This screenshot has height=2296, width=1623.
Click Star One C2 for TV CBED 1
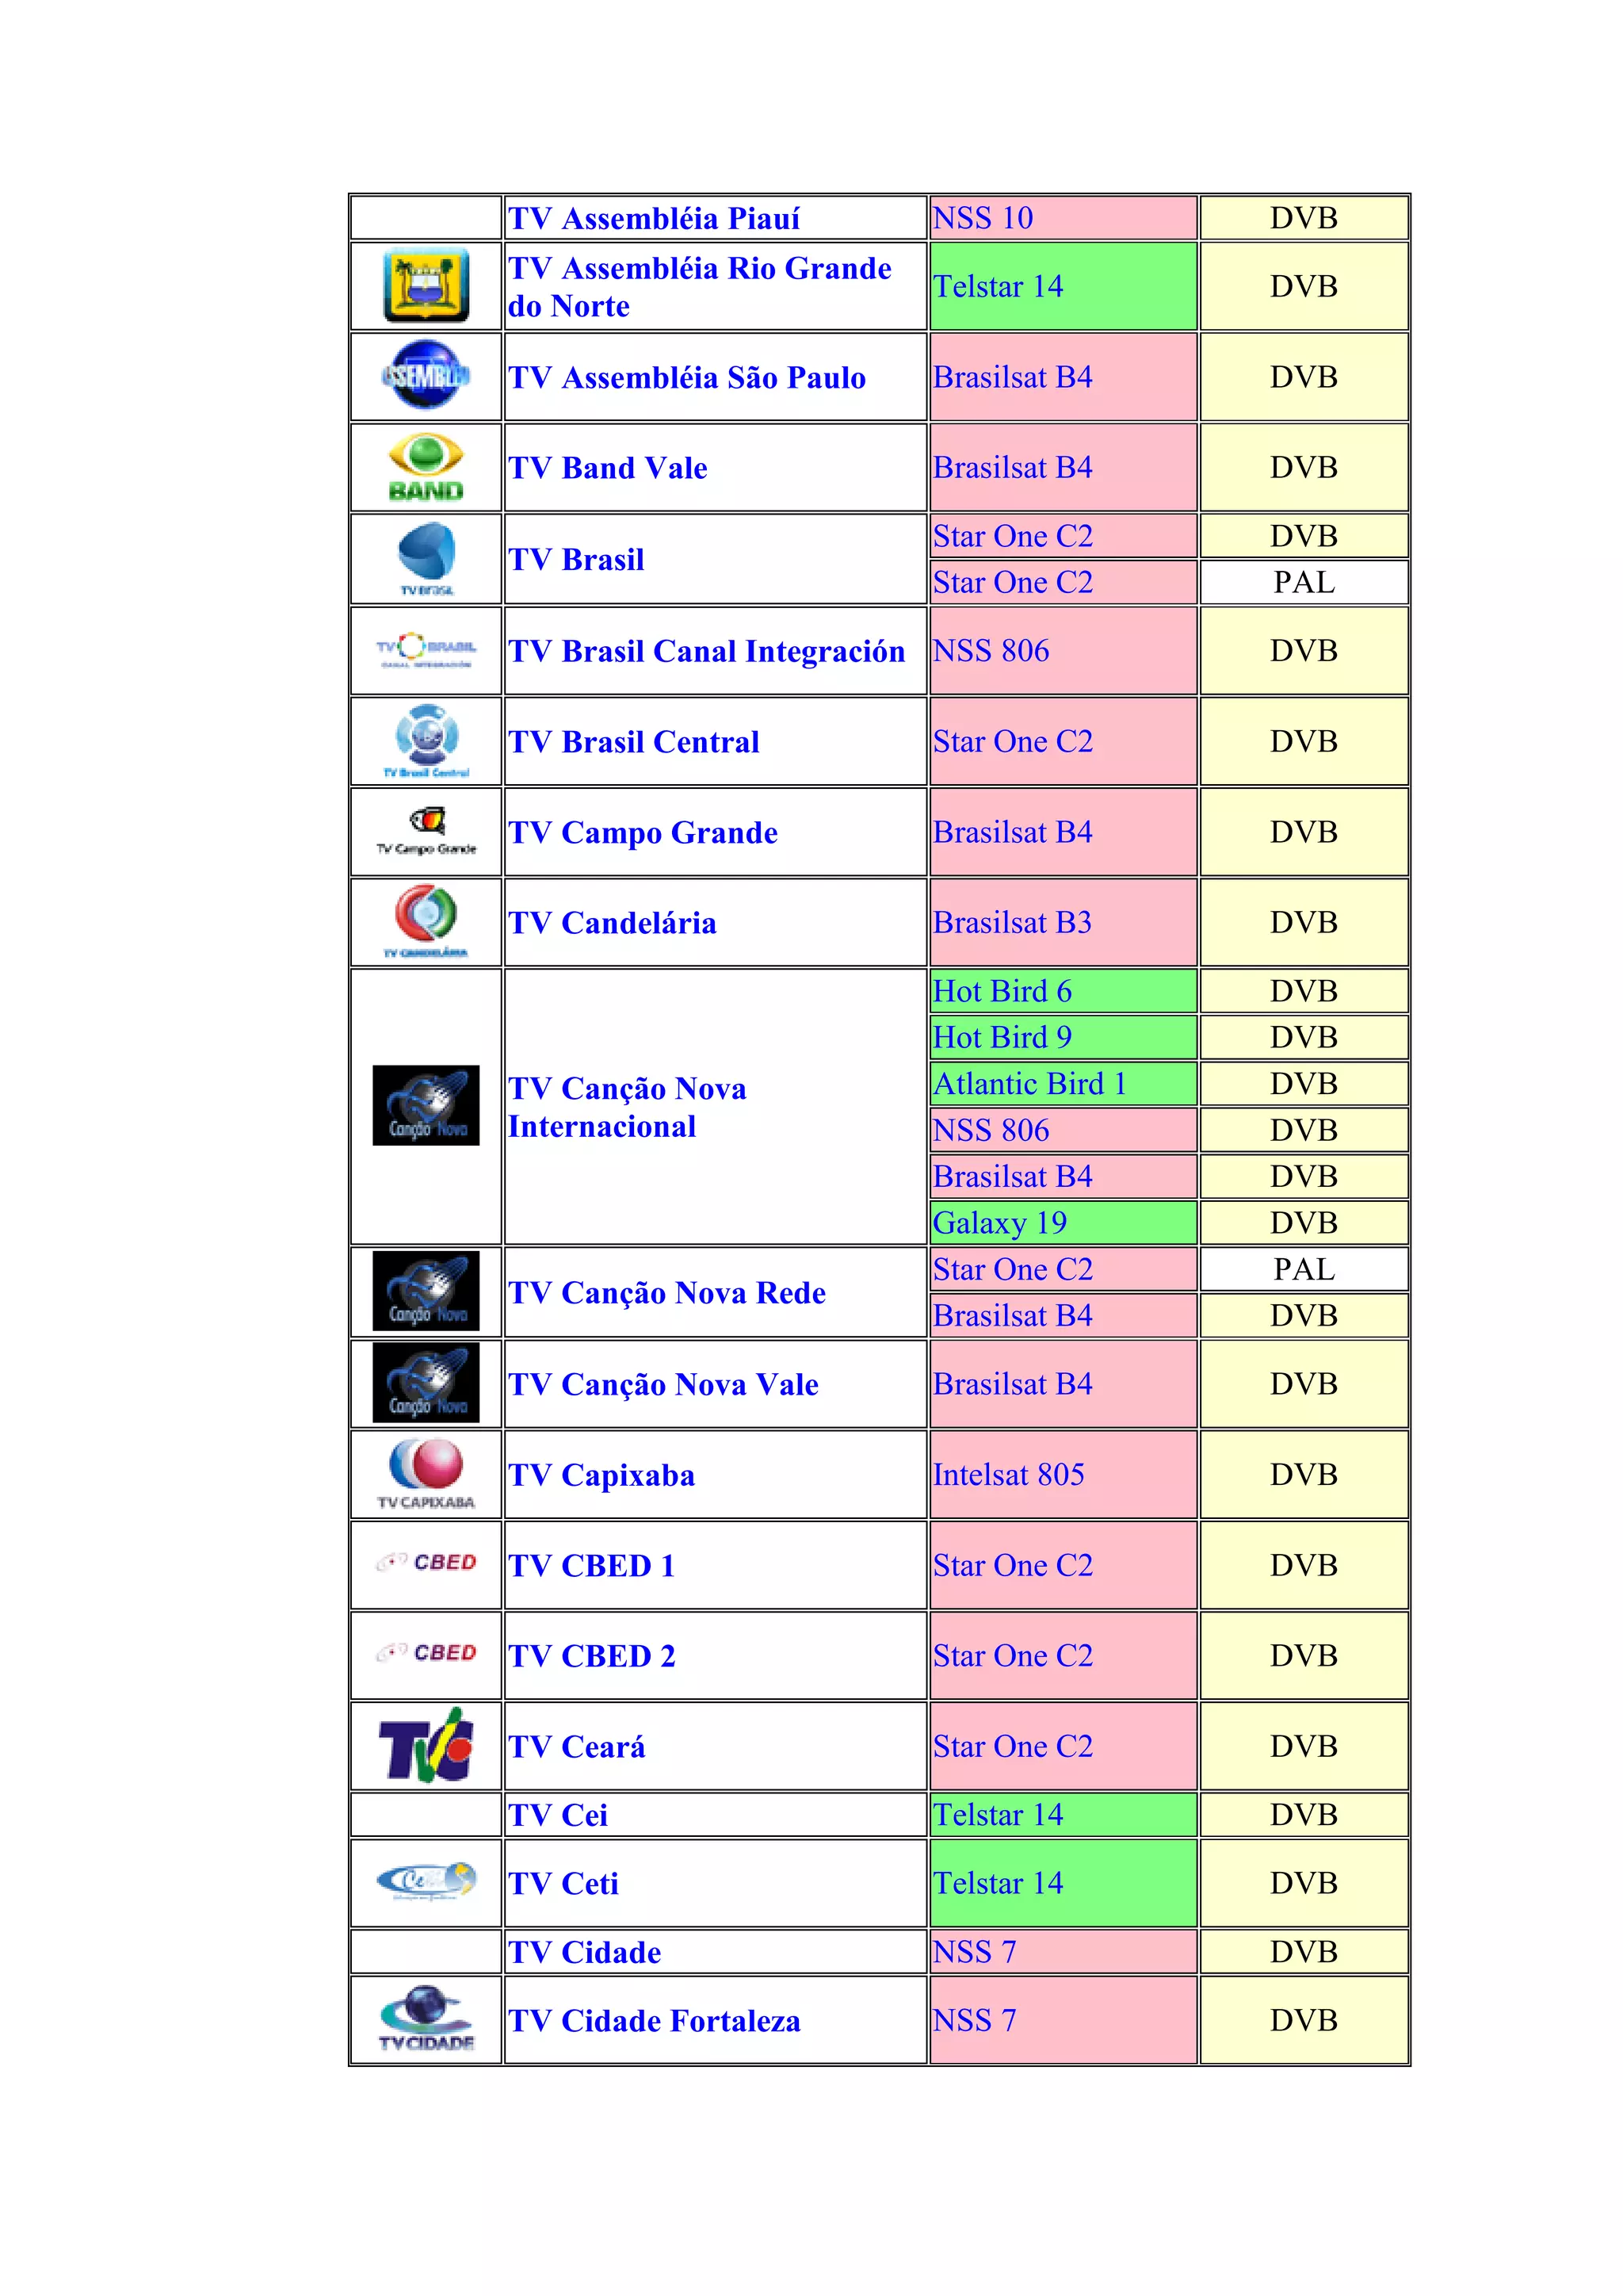click(1014, 1565)
